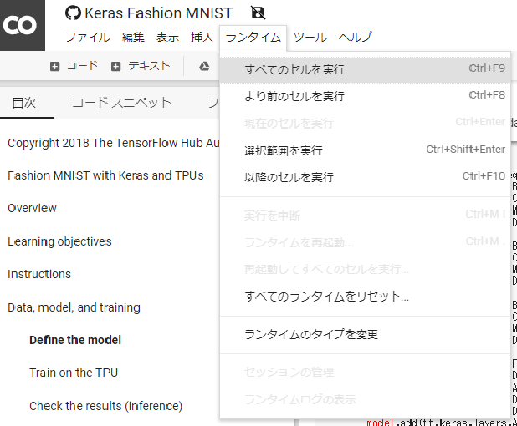The height and width of the screenshot is (426, 517).
Task: Jump to Define the model section
Action: pos(75,340)
